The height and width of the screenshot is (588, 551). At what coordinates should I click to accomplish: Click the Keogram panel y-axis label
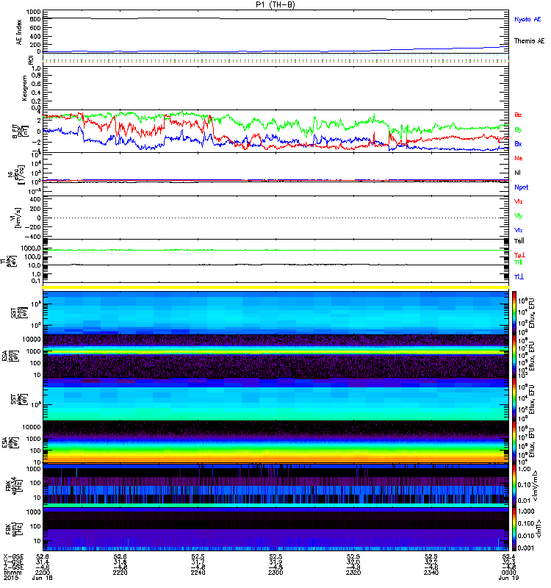pyautogui.click(x=19, y=87)
